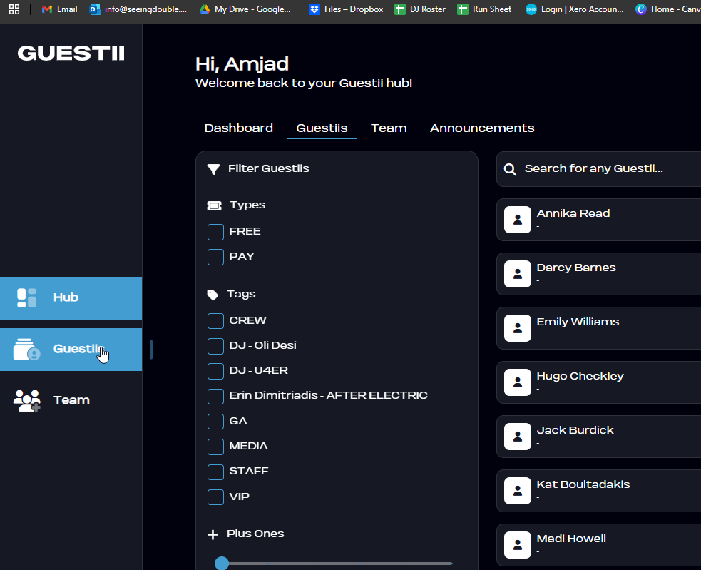Tick the DJ - Oli Desi checkbox
The height and width of the screenshot is (570, 701).
(215, 346)
